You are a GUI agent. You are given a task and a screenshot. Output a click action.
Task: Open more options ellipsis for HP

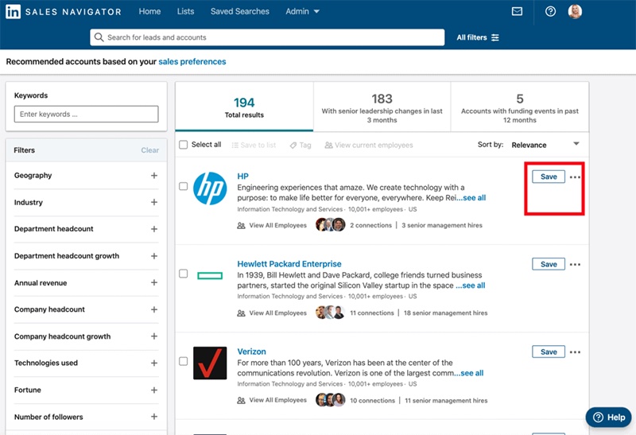click(575, 177)
